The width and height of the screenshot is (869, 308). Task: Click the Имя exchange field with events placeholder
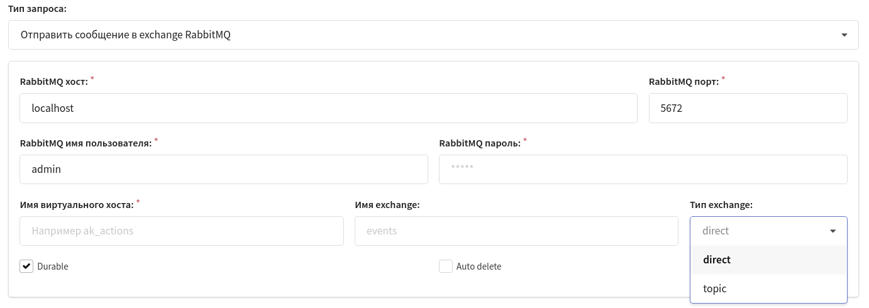point(516,231)
